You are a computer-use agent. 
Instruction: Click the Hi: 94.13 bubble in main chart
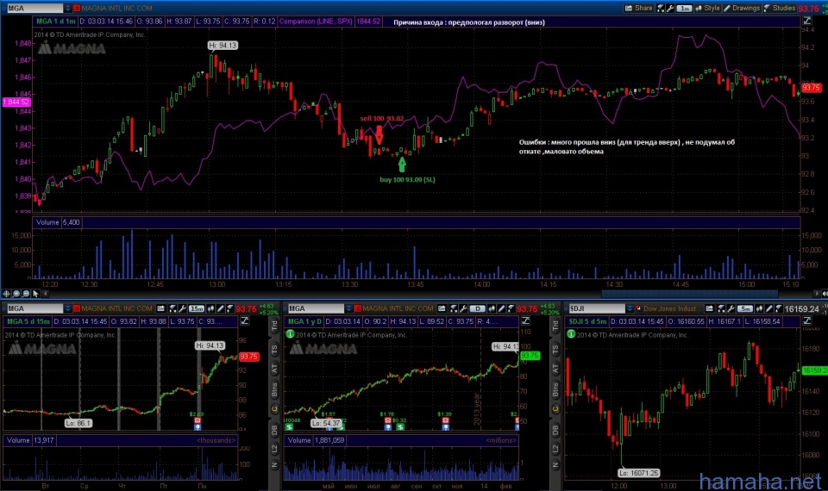223,46
